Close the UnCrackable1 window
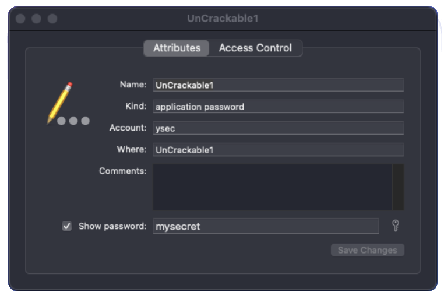The width and height of the screenshot is (444, 299). (20, 19)
